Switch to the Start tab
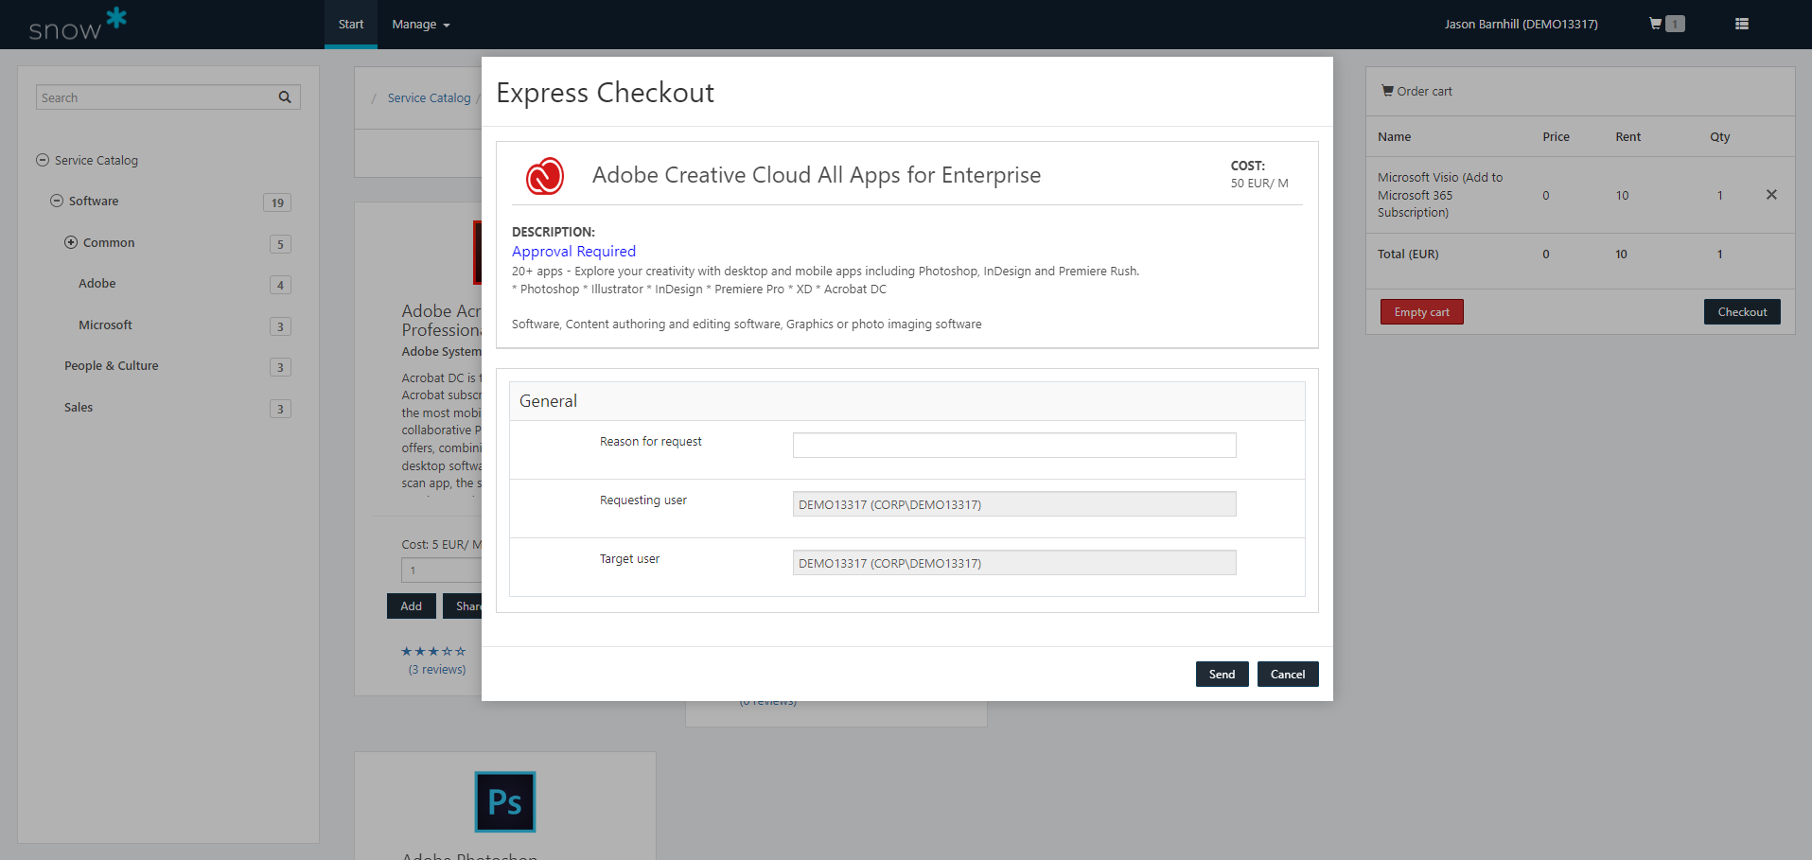Screen dimensions: 1812x860 coord(351,25)
